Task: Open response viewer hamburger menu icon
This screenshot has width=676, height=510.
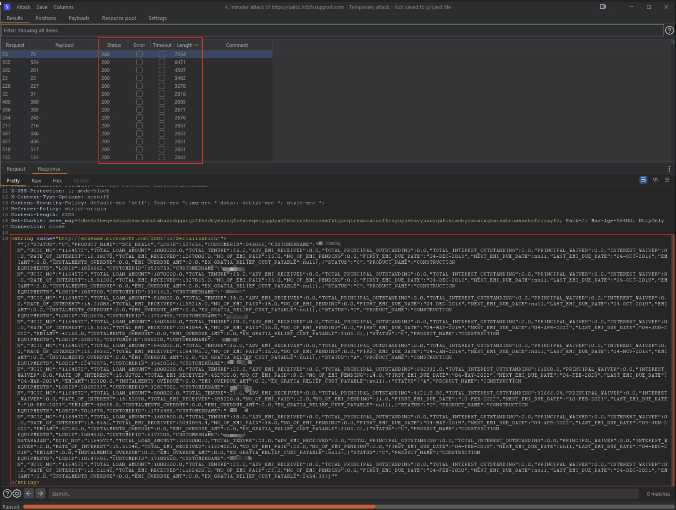Action: pos(667,180)
